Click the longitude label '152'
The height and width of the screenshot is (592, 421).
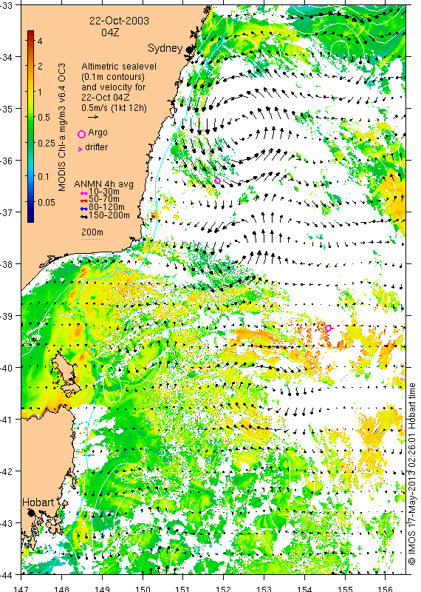click(224, 588)
